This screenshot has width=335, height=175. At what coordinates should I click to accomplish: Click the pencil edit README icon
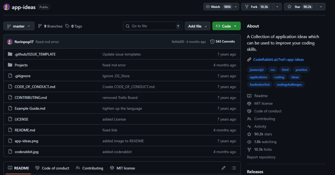(223, 168)
